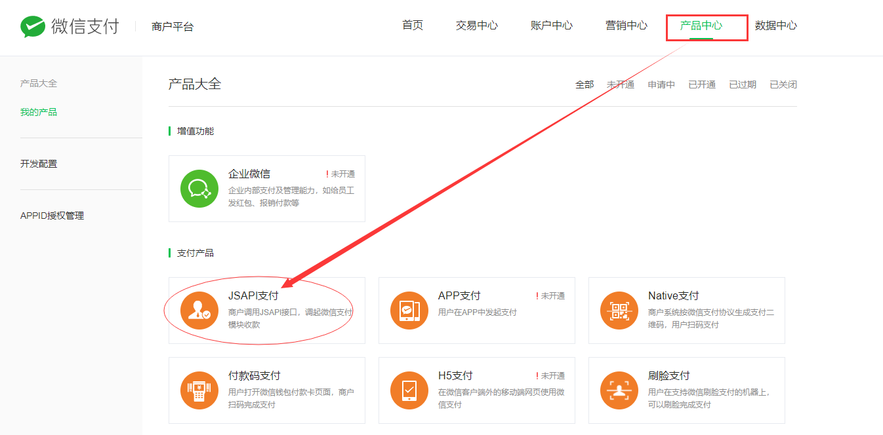Image resolution: width=883 pixels, height=435 pixels.
Task: Click the Native支付 QR code icon
Action: (619, 311)
